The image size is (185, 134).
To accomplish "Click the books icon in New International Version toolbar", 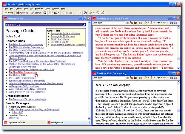I will tap(141, 23).
